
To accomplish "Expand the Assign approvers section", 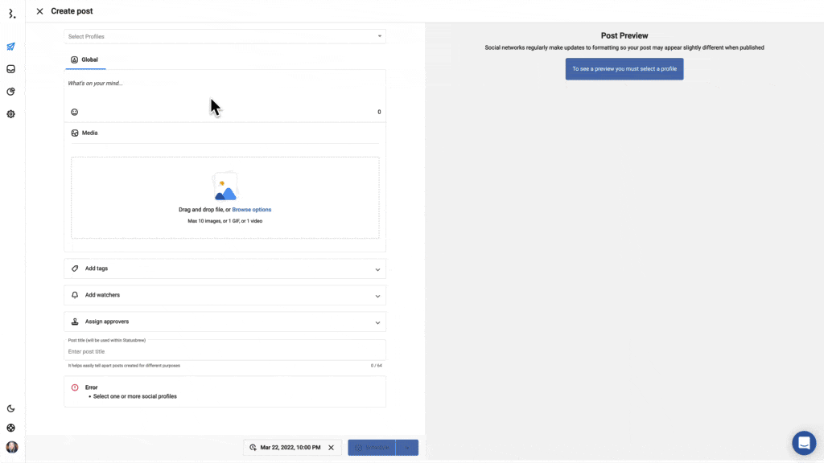I will tap(225, 322).
